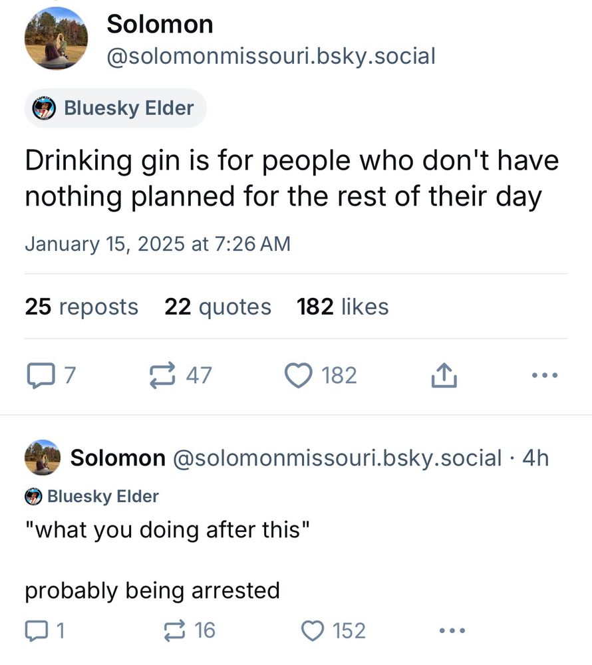Open the ellipsis menu on the reply

click(x=452, y=630)
